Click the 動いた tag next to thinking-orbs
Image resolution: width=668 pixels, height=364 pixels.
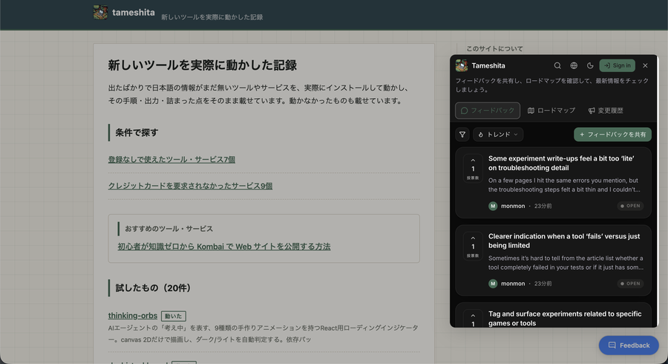(x=174, y=316)
